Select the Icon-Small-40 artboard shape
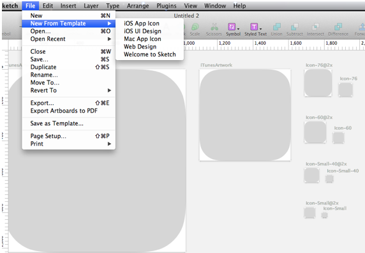The height and width of the screenshot is (253, 365). [329, 179]
